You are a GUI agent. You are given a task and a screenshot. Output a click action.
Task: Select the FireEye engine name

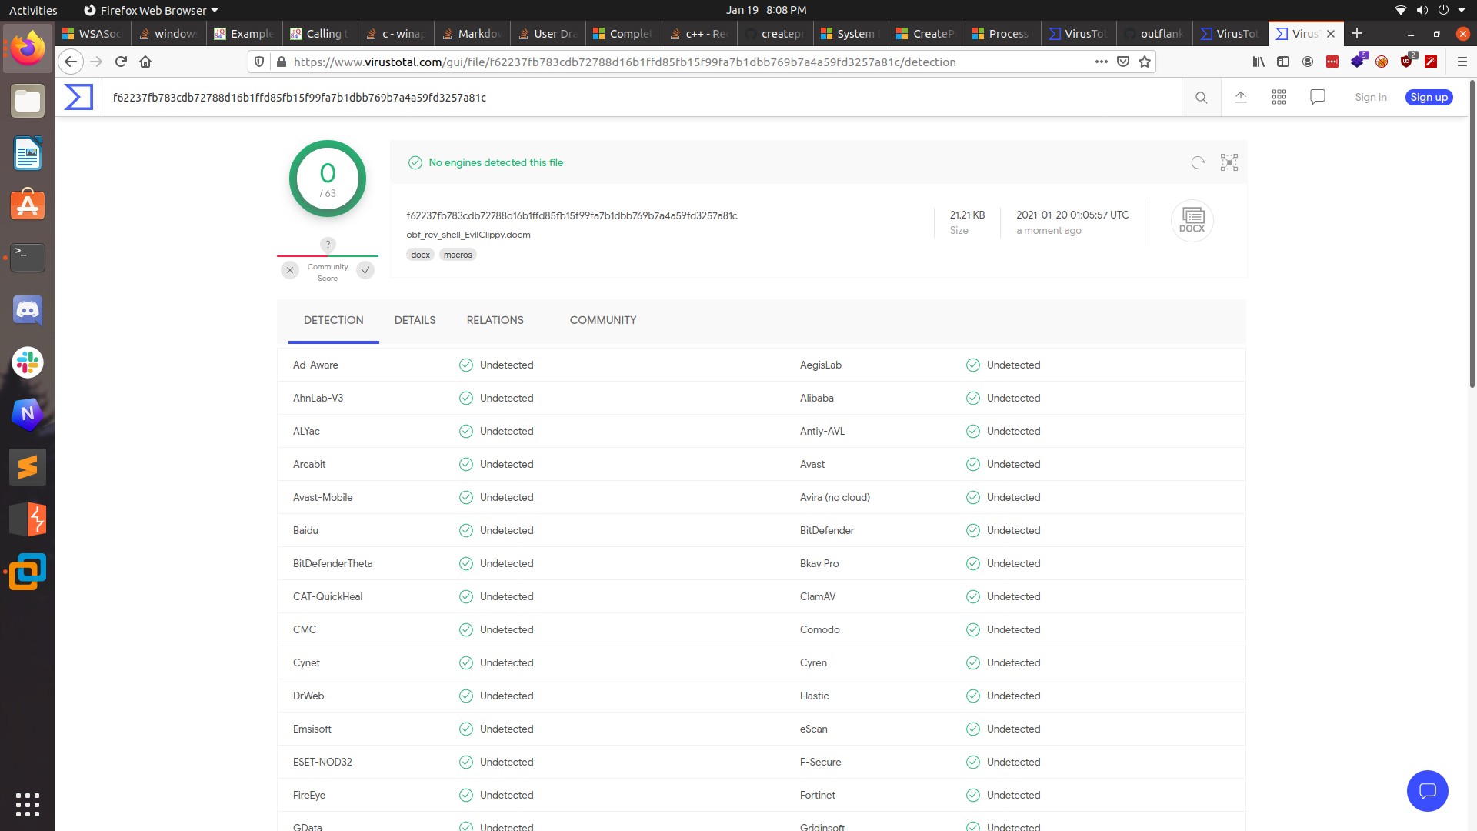coord(309,795)
